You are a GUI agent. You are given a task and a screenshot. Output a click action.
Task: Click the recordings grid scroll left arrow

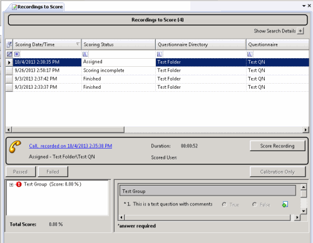[9, 130]
